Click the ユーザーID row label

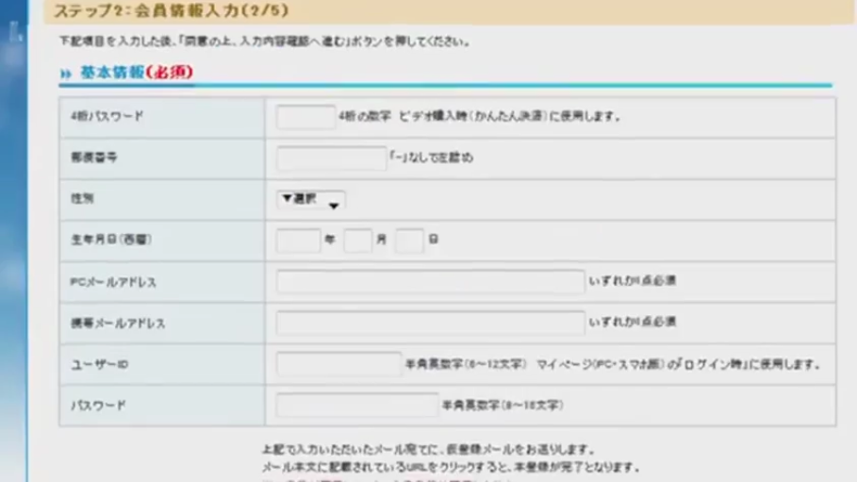coord(99,364)
